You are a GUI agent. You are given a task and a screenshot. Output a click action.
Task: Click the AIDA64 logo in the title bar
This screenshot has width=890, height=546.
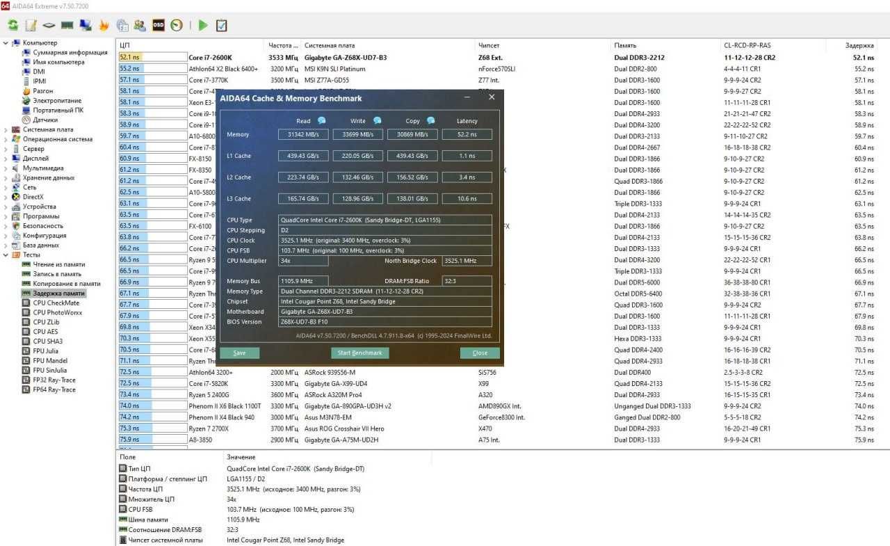[6, 6]
